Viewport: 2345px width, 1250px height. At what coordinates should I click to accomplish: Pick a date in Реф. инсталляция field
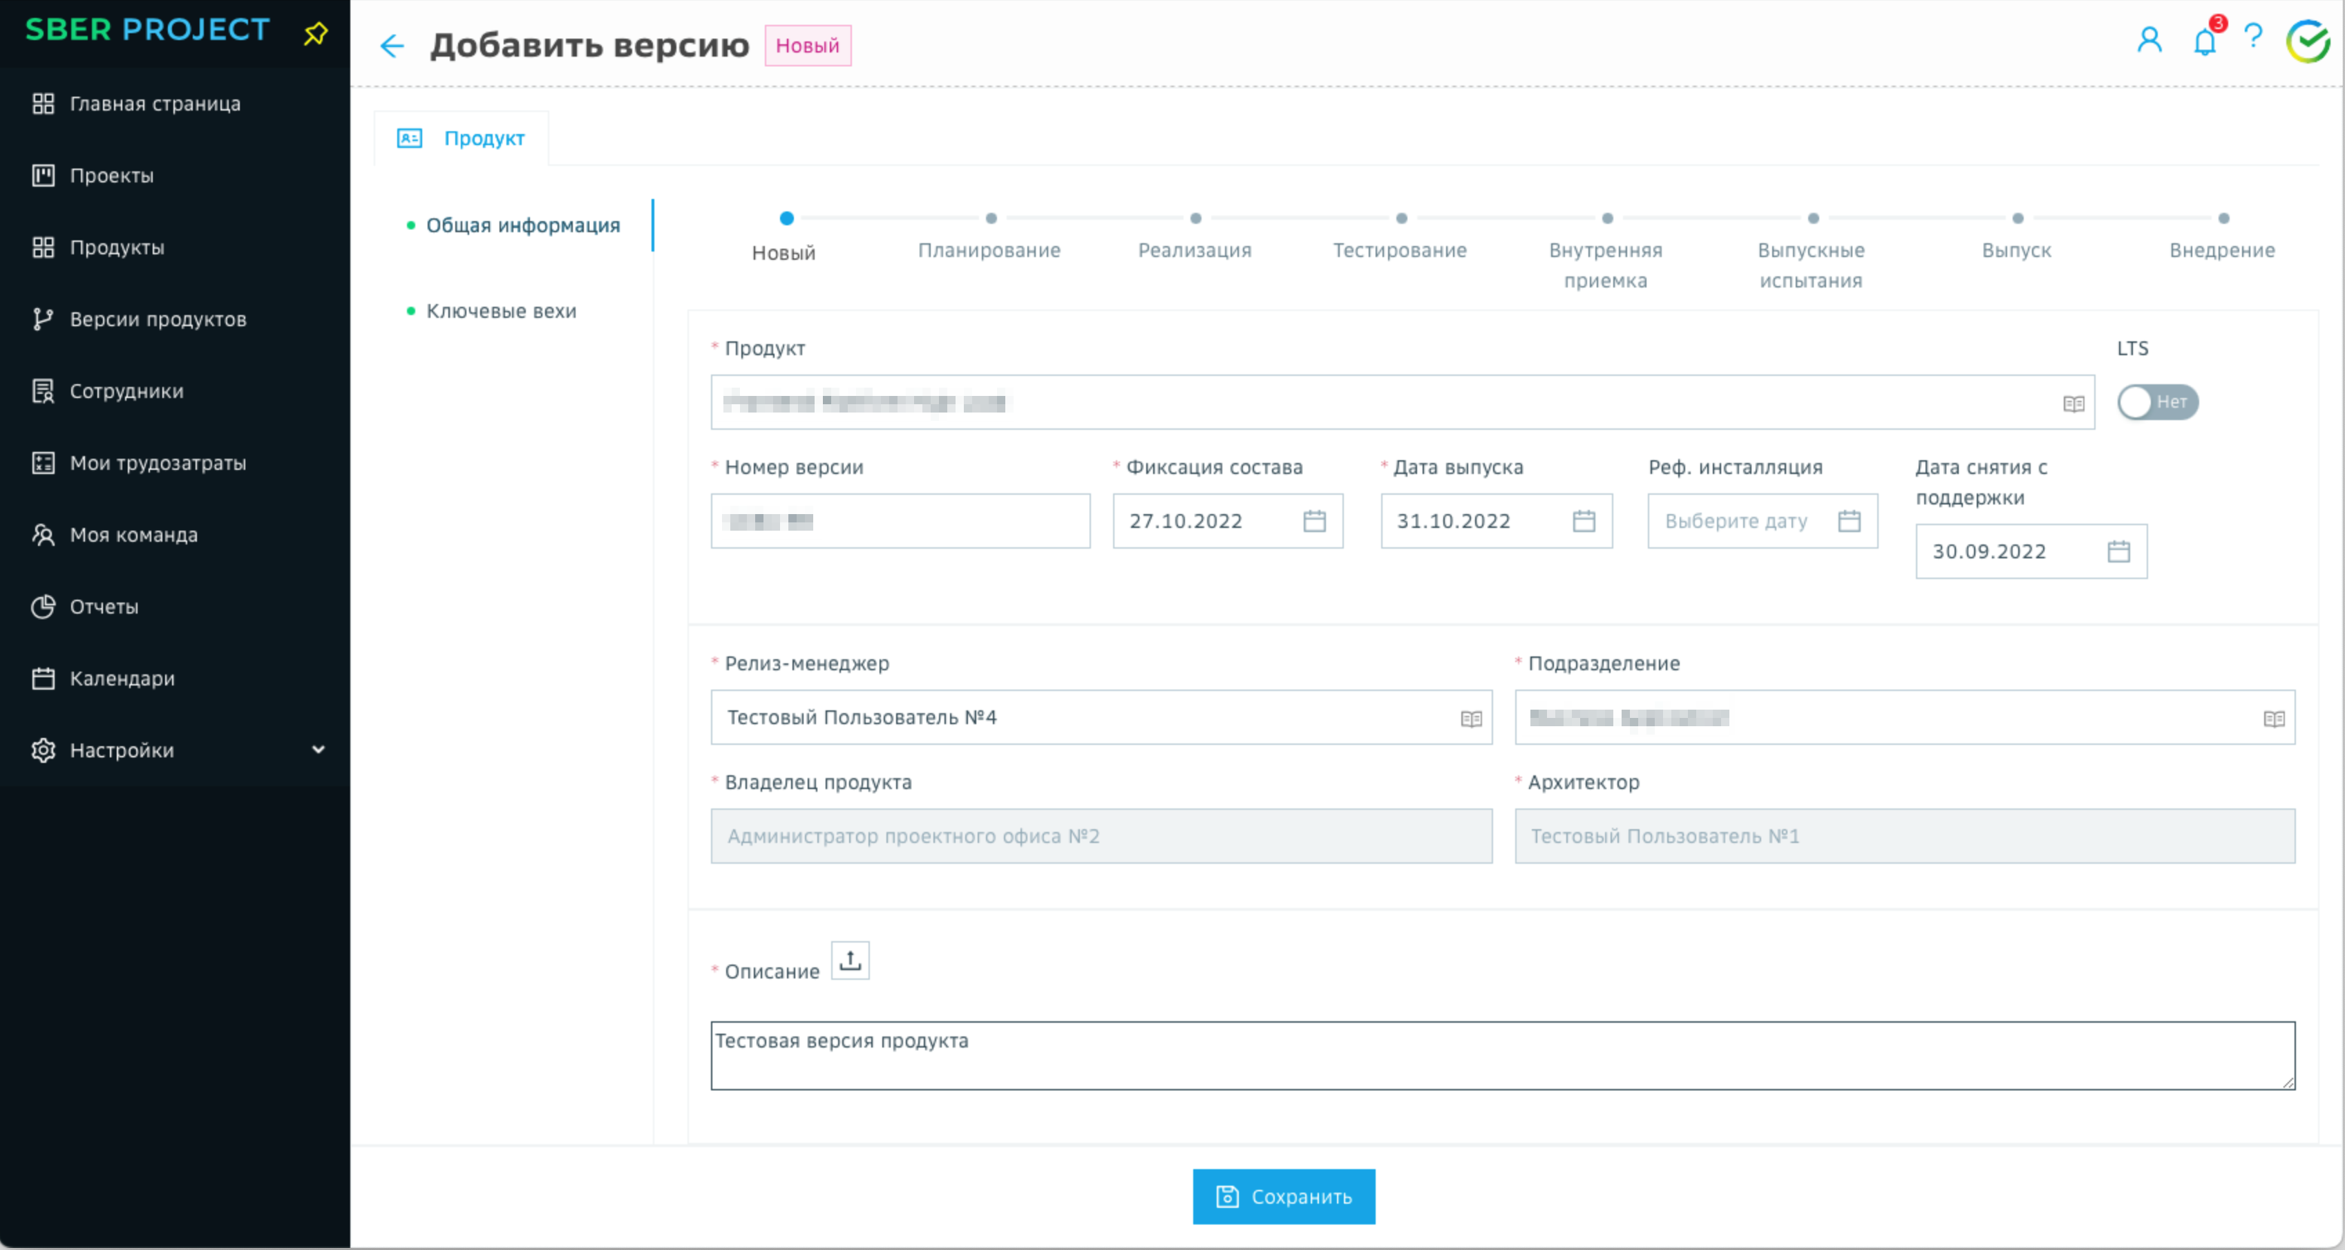coord(1760,521)
